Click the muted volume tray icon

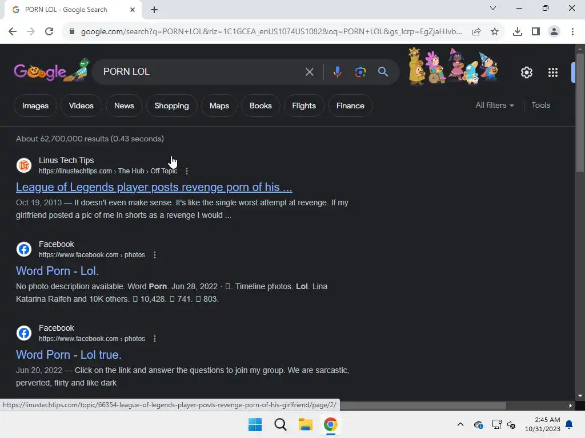coord(511,424)
